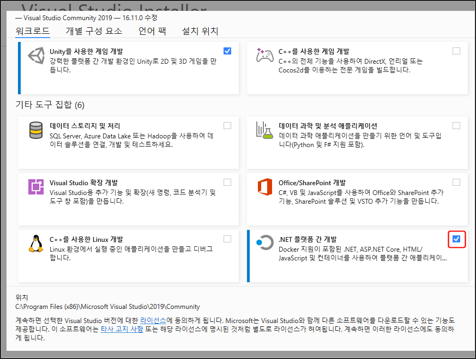The height and width of the screenshot is (359, 476).
Task: Enable the 데이터 과학 및 분석 checkbox
Action: (x=456, y=125)
